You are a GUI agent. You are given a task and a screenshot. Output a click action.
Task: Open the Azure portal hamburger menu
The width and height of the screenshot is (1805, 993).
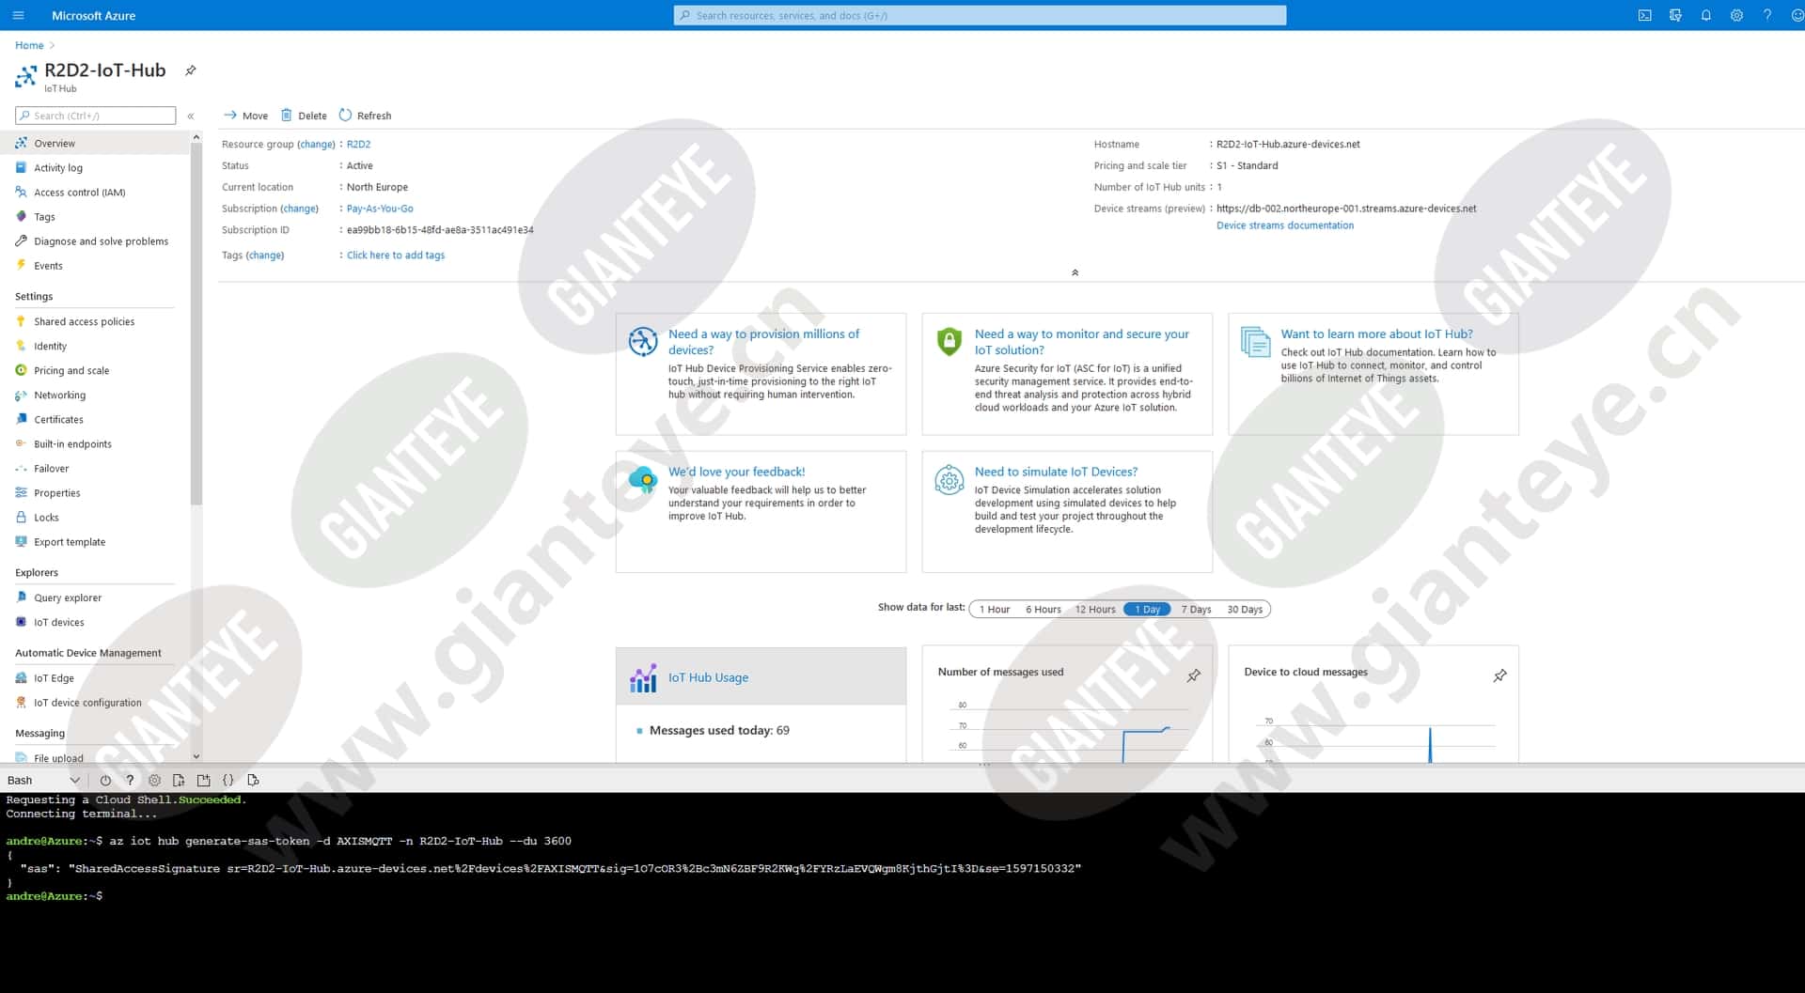[18, 15]
